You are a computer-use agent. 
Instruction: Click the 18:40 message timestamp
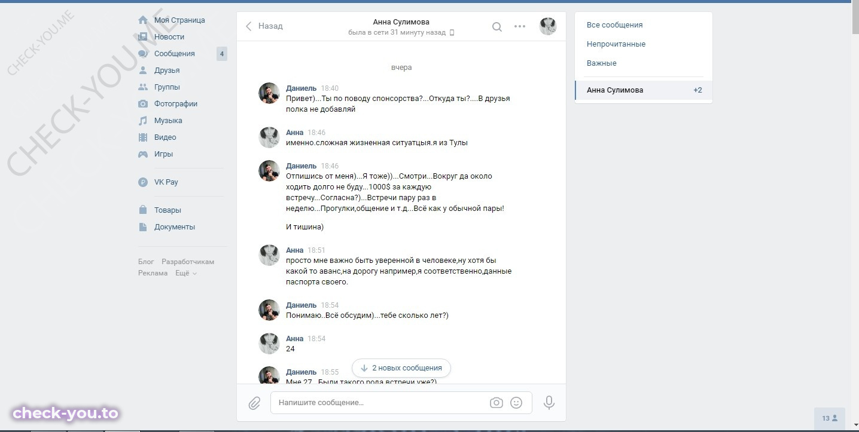pyautogui.click(x=330, y=88)
